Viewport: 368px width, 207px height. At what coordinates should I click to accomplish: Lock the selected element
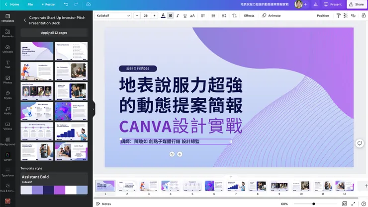click(364, 16)
